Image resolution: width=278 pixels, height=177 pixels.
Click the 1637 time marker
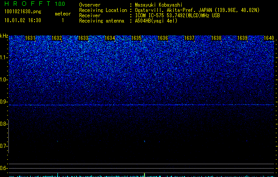coord(189,38)
